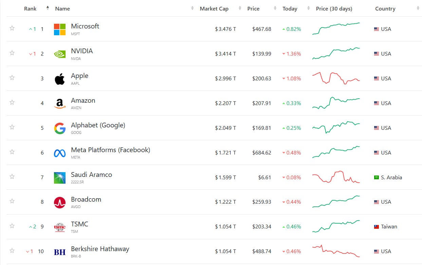Open the Broadcom company link
The image size is (422, 265).
pyautogui.click(x=86, y=199)
